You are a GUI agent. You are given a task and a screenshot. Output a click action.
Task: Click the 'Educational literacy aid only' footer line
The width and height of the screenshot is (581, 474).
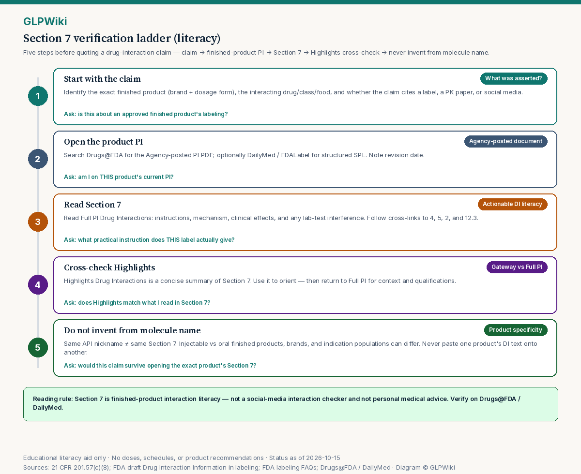(x=182, y=458)
